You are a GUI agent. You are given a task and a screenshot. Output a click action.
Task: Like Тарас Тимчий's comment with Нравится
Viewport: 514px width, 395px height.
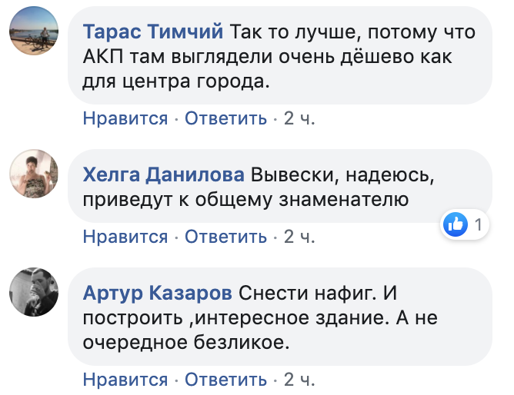pyautogui.click(x=125, y=118)
